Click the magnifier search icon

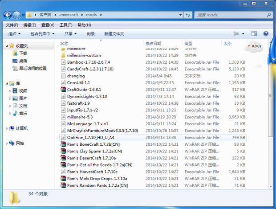pyautogui.click(x=269, y=15)
